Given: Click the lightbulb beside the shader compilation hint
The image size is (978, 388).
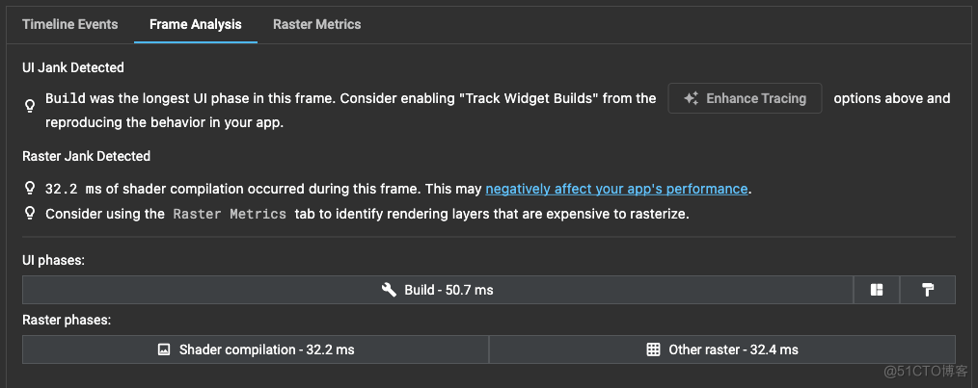Looking at the screenshot, I should pyautogui.click(x=31, y=190).
